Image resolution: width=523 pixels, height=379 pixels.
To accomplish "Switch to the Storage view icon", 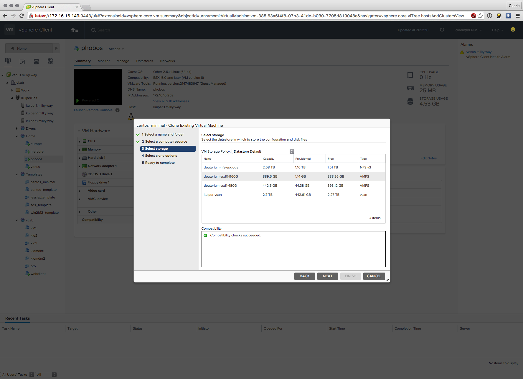I will coord(36,61).
